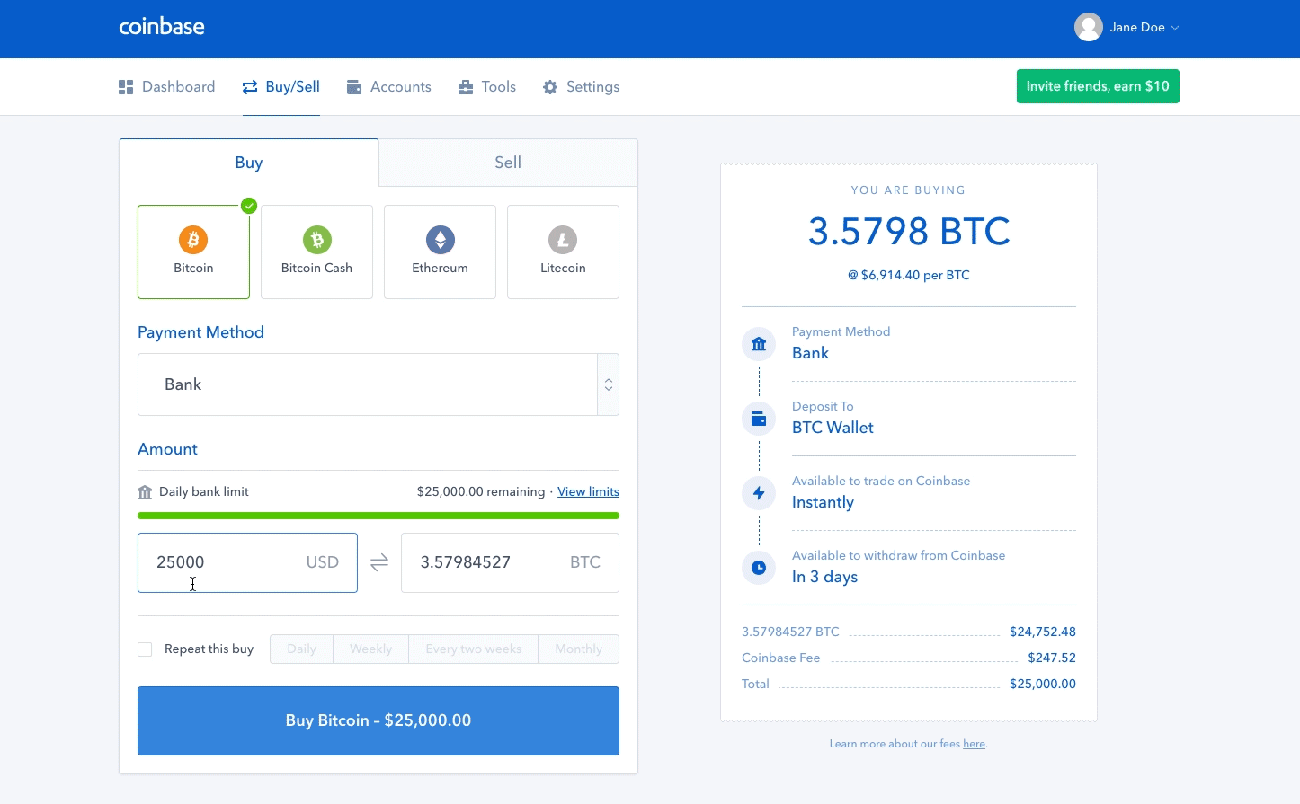Click the green checkmark badge on Bitcoin
1300x804 pixels.
tap(249, 206)
